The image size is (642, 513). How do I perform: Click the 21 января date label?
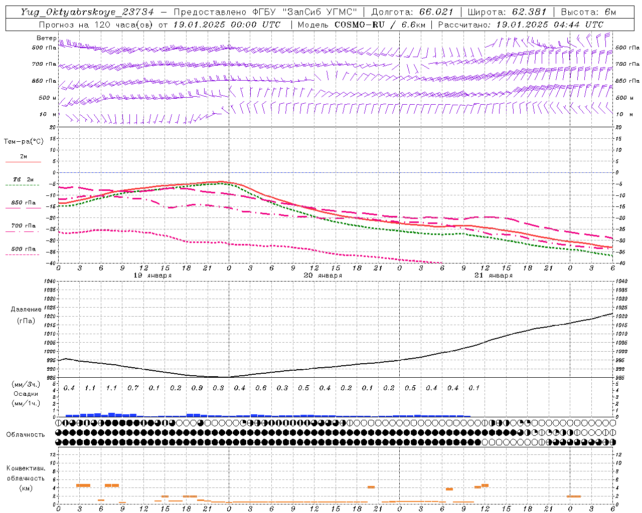[x=494, y=276]
